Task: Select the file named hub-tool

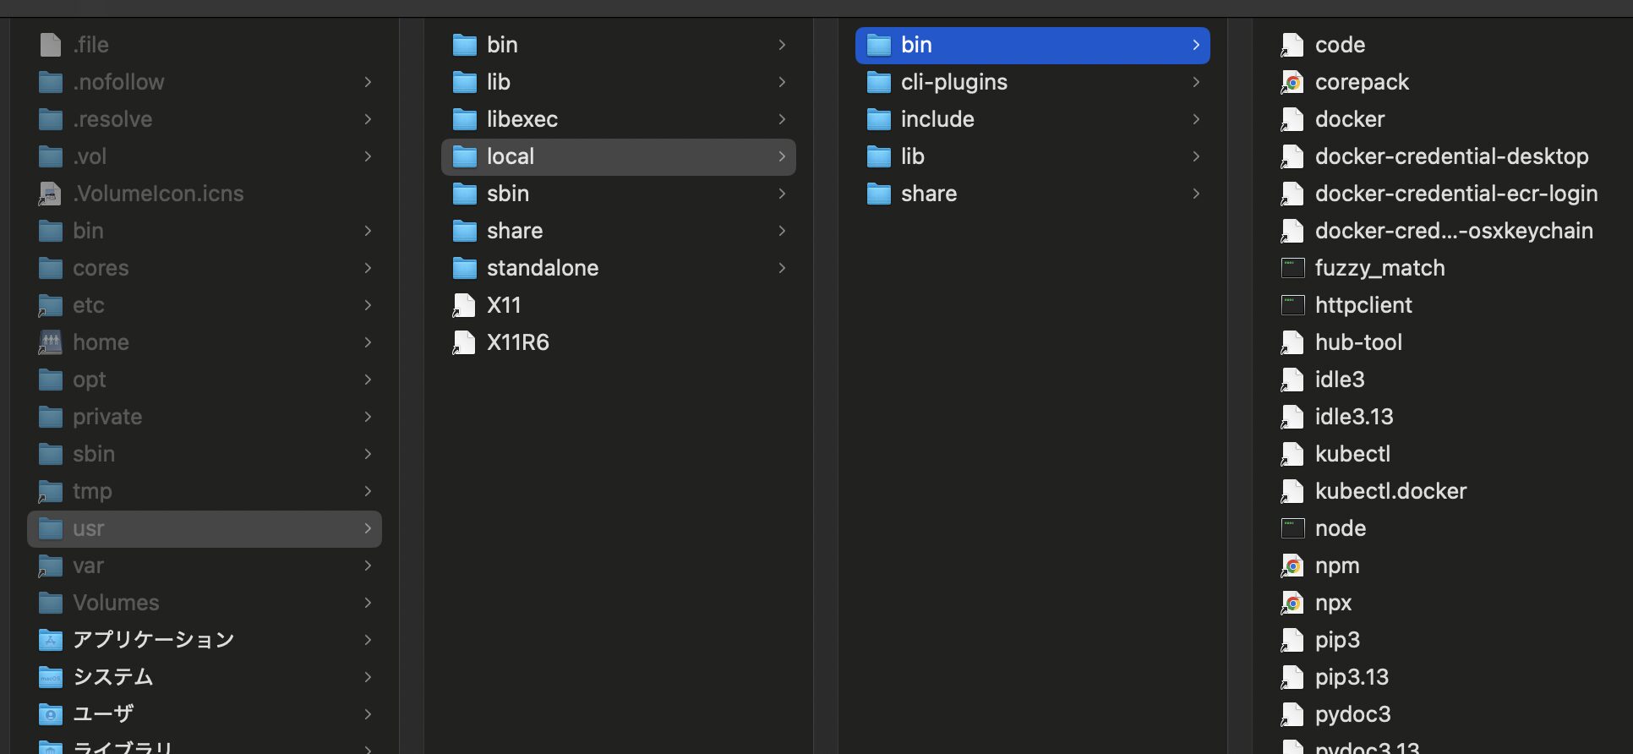Action: (x=1358, y=342)
